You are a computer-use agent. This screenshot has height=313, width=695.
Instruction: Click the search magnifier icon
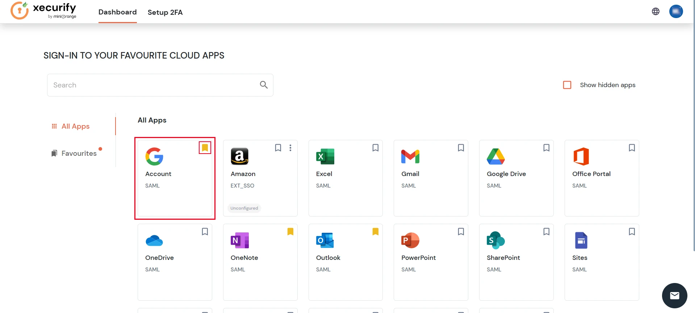click(264, 85)
